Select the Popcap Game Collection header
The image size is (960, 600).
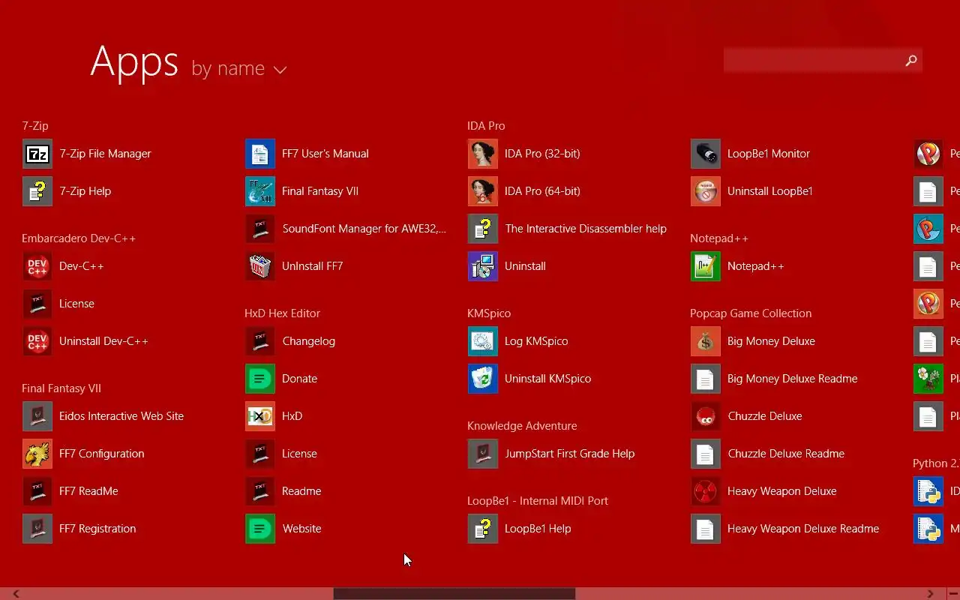tap(751, 313)
